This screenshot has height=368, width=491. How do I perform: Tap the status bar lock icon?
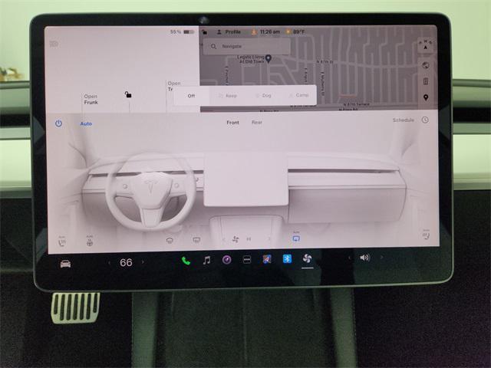click(205, 32)
